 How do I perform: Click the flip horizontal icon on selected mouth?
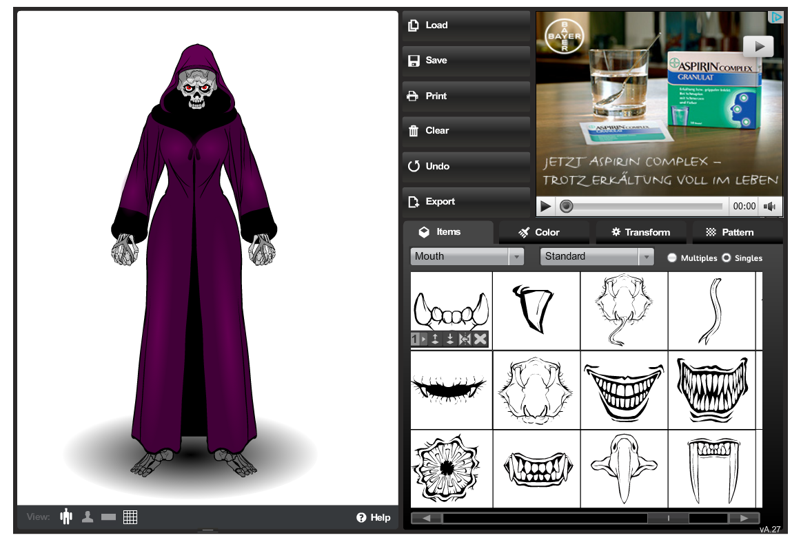pyautogui.click(x=465, y=339)
